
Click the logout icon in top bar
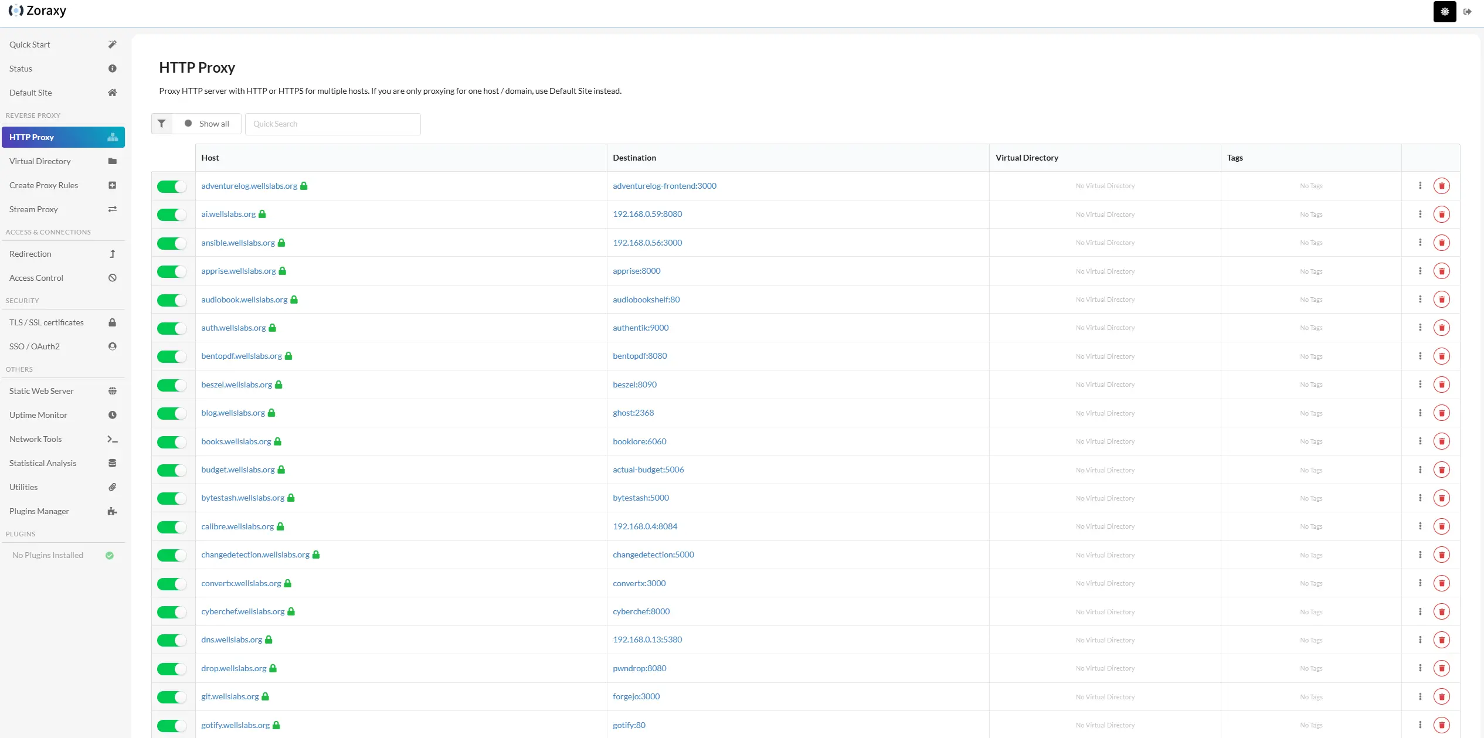tap(1468, 12)
